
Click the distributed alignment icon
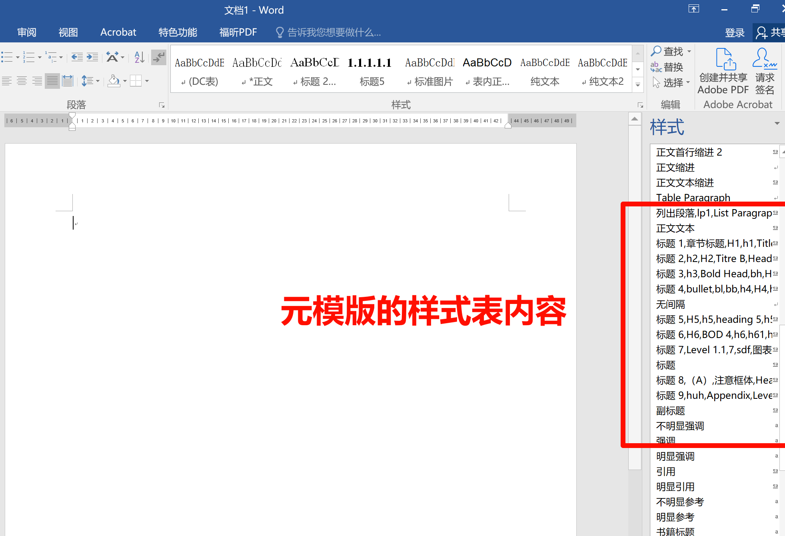click(68, 81)
